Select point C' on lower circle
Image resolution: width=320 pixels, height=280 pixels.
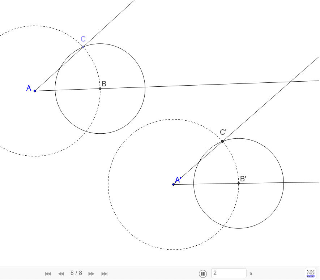(222, 141)
